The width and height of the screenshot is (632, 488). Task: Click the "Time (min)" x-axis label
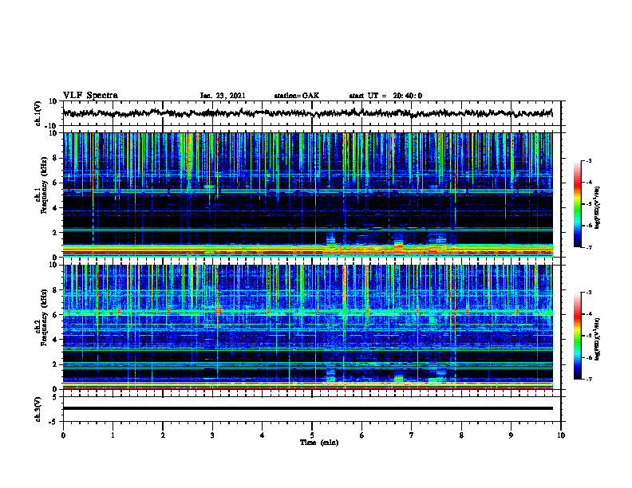point(319,443)
